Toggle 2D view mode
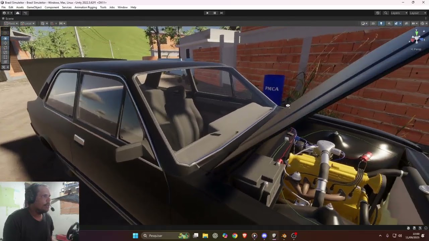Image resolution: width=429 pixels, height=241 pixels. [x=373, y=23]
